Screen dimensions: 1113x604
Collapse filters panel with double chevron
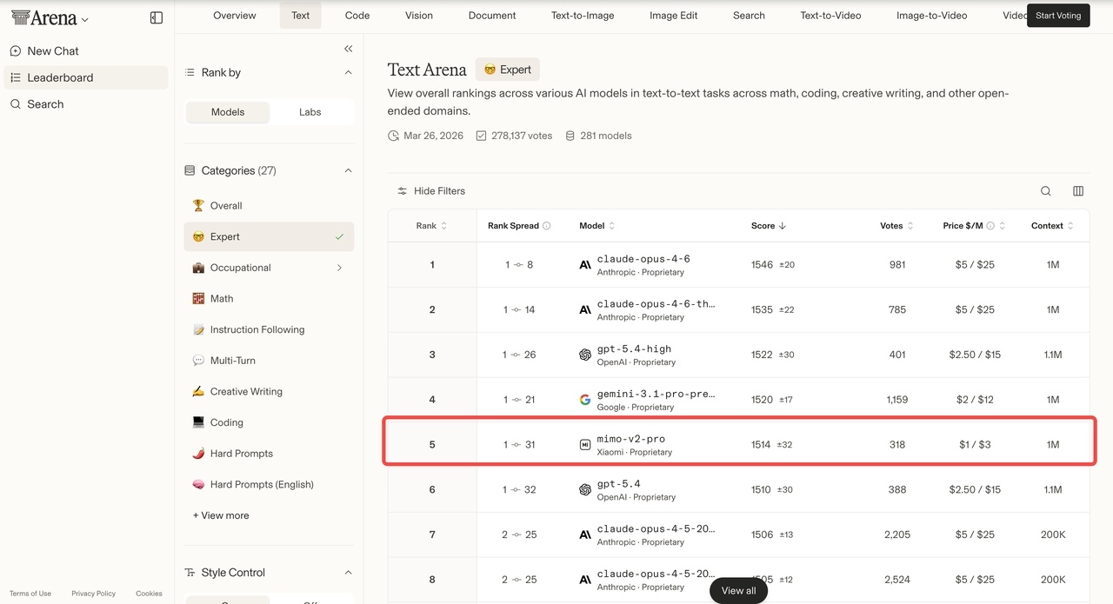tap(349, 49)
